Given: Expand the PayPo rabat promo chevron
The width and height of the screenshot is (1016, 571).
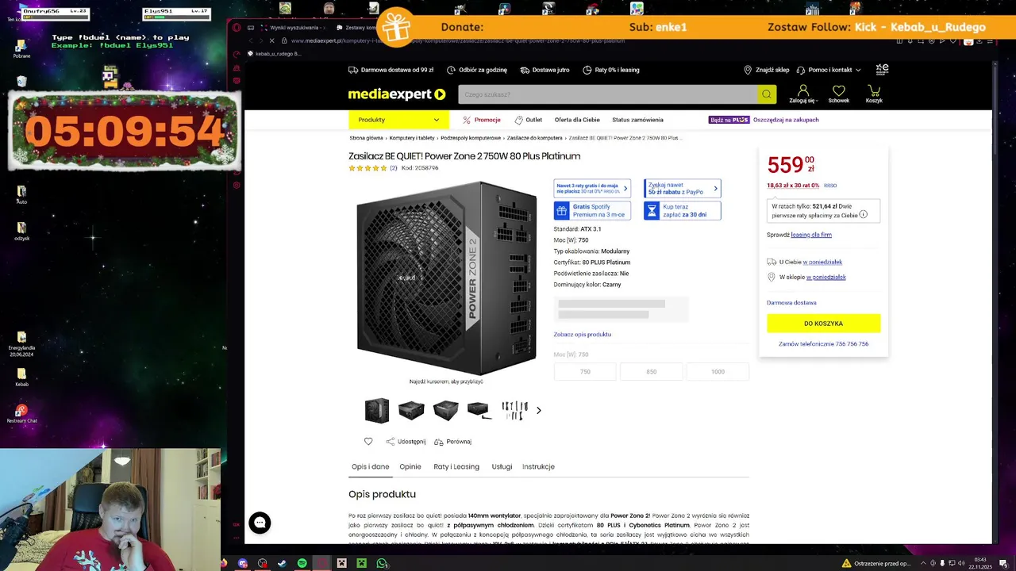Looking at the screenshot, I should click(716, 189).
